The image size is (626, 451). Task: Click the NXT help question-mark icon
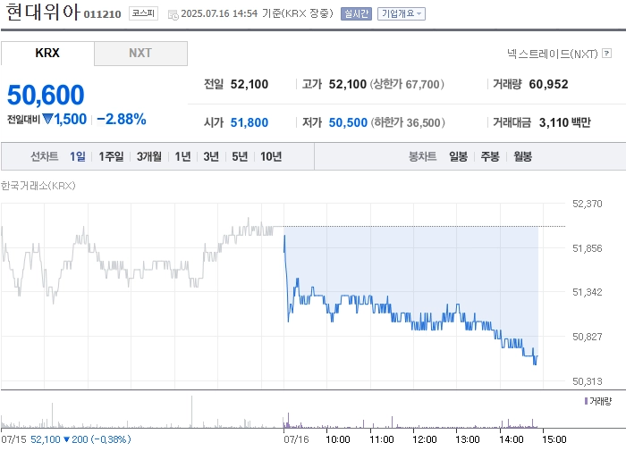[x=607, y=53]
